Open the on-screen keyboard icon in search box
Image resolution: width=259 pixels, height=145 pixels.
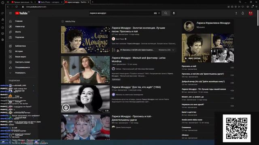155,13
